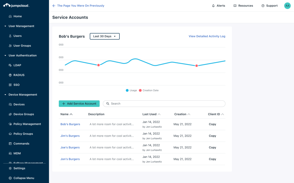Click the first red Creation Date marker

point(98,65)
